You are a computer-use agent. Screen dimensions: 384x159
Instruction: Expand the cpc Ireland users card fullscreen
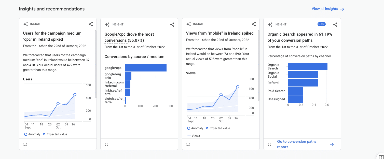coord(25,144)
